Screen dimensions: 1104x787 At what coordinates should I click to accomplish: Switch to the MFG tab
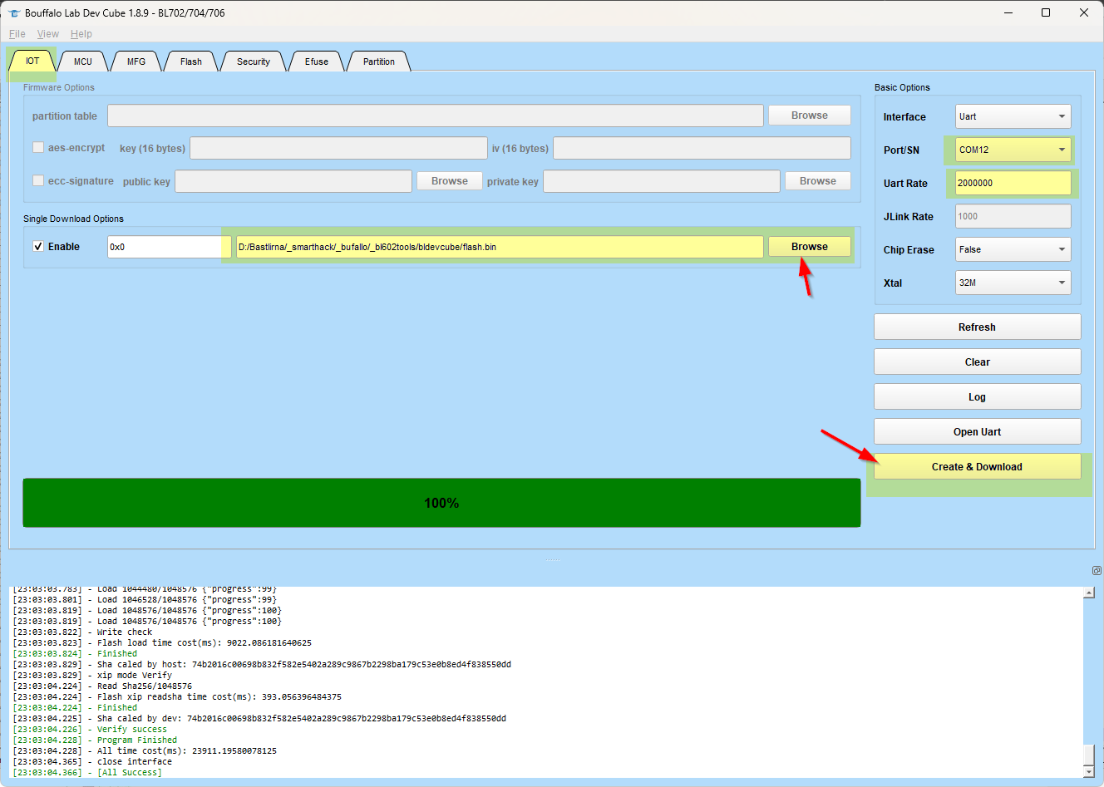tap(136, 61)
